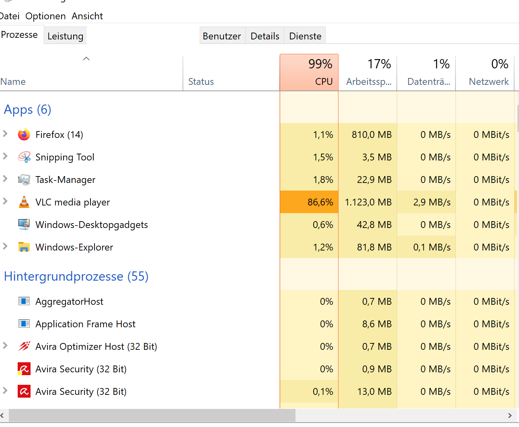Click the Application Frame Host icon
Image resolution: width=519 pixels, height=427 pixels.
[x=24, y=324]
